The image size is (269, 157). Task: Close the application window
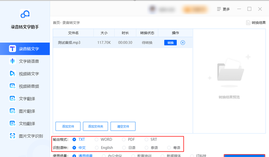(260, 9)
